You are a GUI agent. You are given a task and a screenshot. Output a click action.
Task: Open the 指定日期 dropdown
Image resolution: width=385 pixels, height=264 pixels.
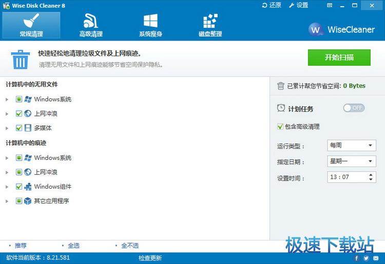click(x=352, y=161)
